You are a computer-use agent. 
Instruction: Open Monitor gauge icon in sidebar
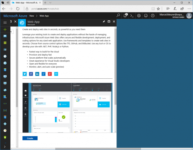[5, 130]
